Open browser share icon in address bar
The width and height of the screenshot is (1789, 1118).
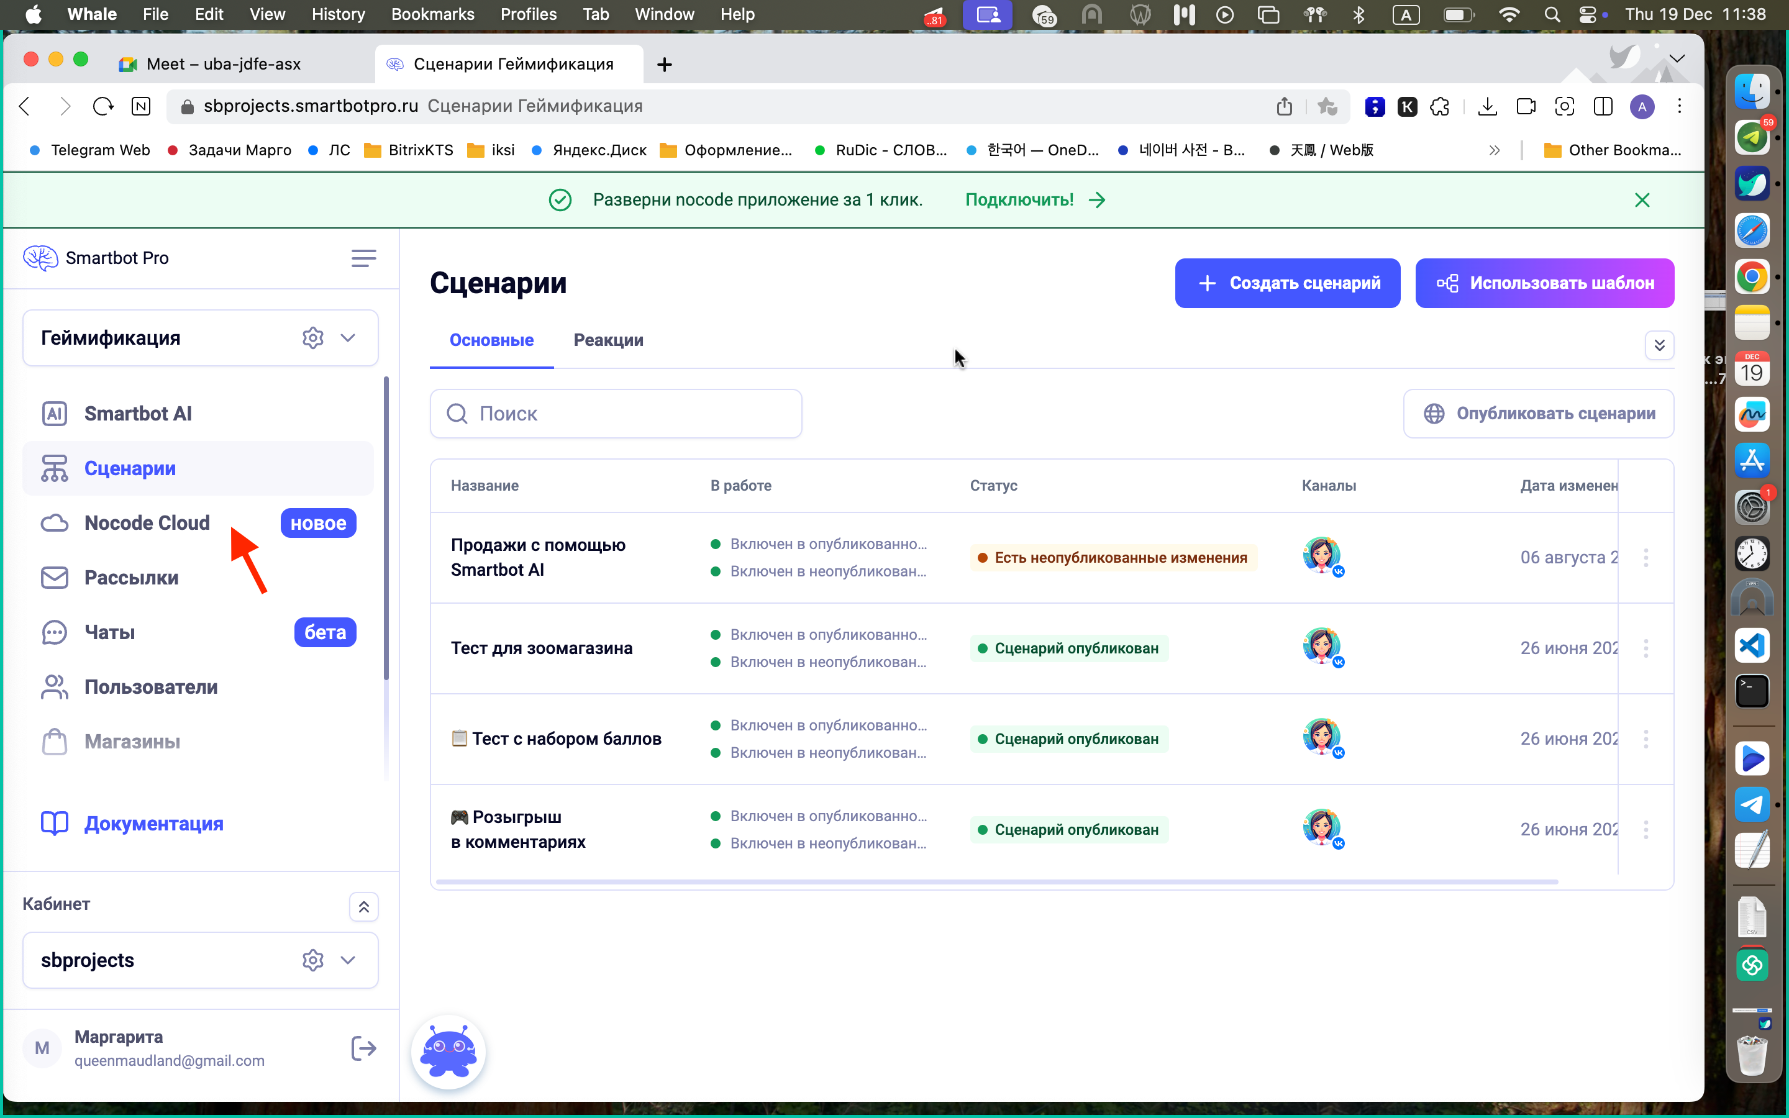point(1284,106)
